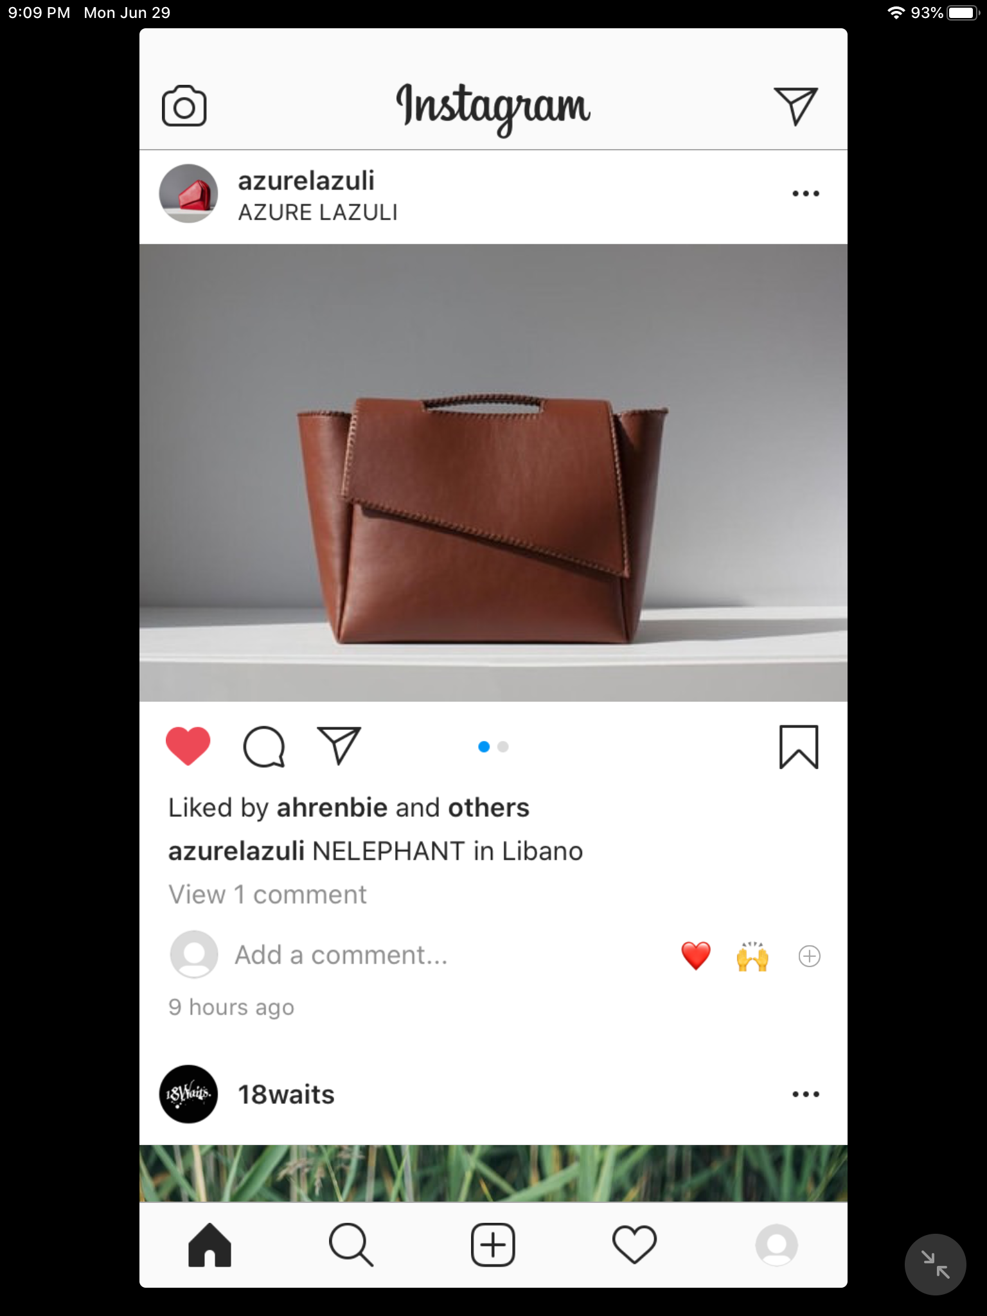
Task: Expand more emoji with plus circle
Action: 809,956
